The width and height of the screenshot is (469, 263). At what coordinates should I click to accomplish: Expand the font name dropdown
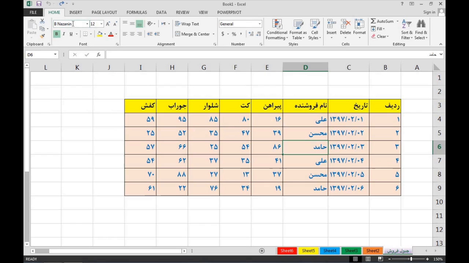pos(87,24)
